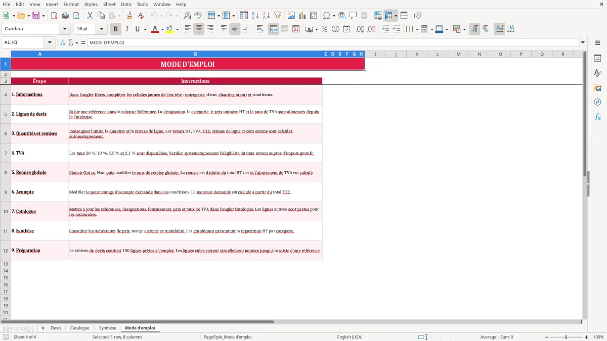
Task: Open the sidebar Styles panel icon
Action: [x=597, y=73]
